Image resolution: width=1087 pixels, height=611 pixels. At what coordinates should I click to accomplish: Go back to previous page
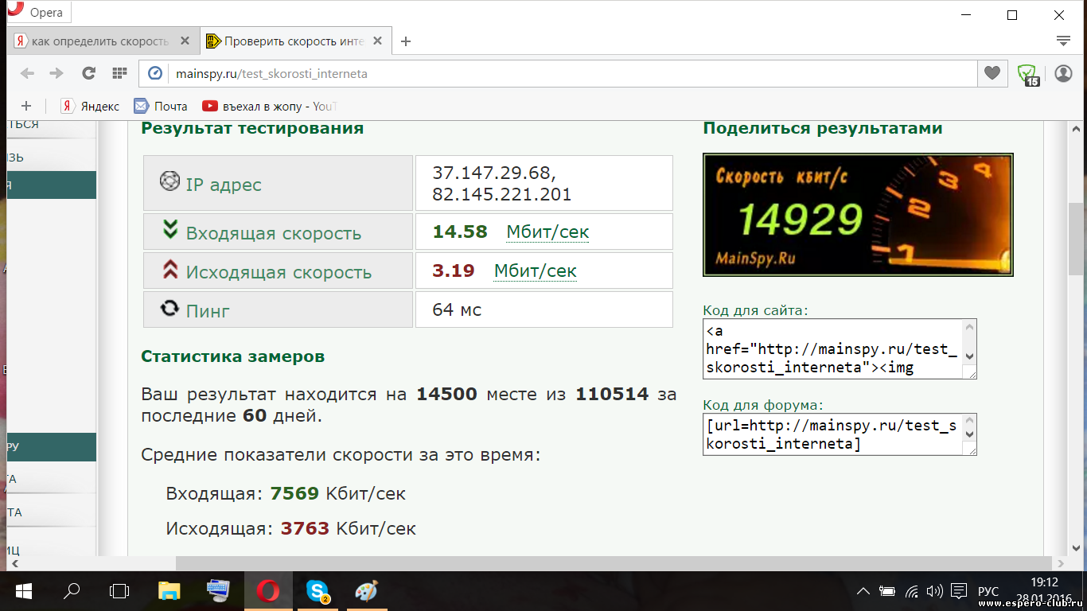[28, 73]
